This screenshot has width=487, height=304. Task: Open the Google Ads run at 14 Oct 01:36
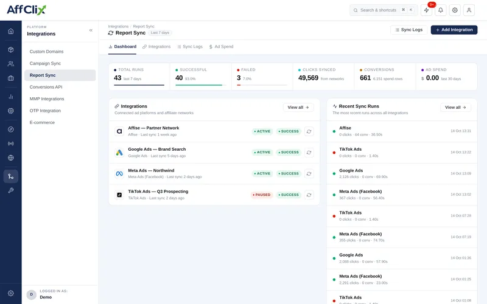(402, 258)
